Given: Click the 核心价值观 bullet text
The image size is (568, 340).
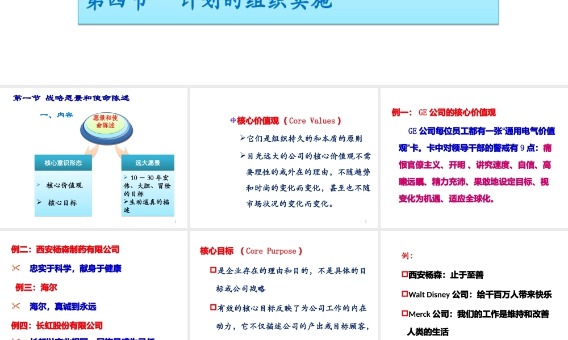Looking at the screenshot, I should coord(64,185).
